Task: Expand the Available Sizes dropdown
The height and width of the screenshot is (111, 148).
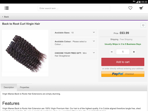Action: coord(74,33)
